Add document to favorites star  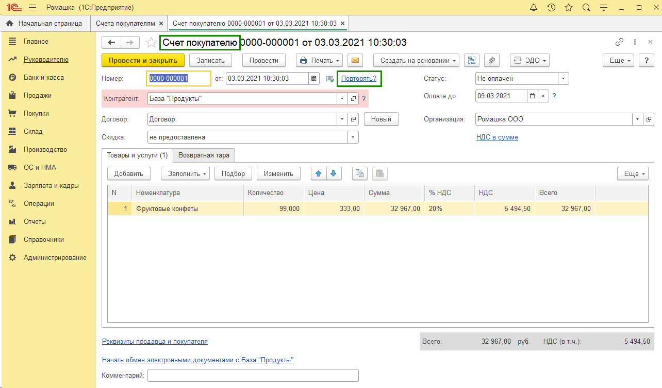click(151, 42)
